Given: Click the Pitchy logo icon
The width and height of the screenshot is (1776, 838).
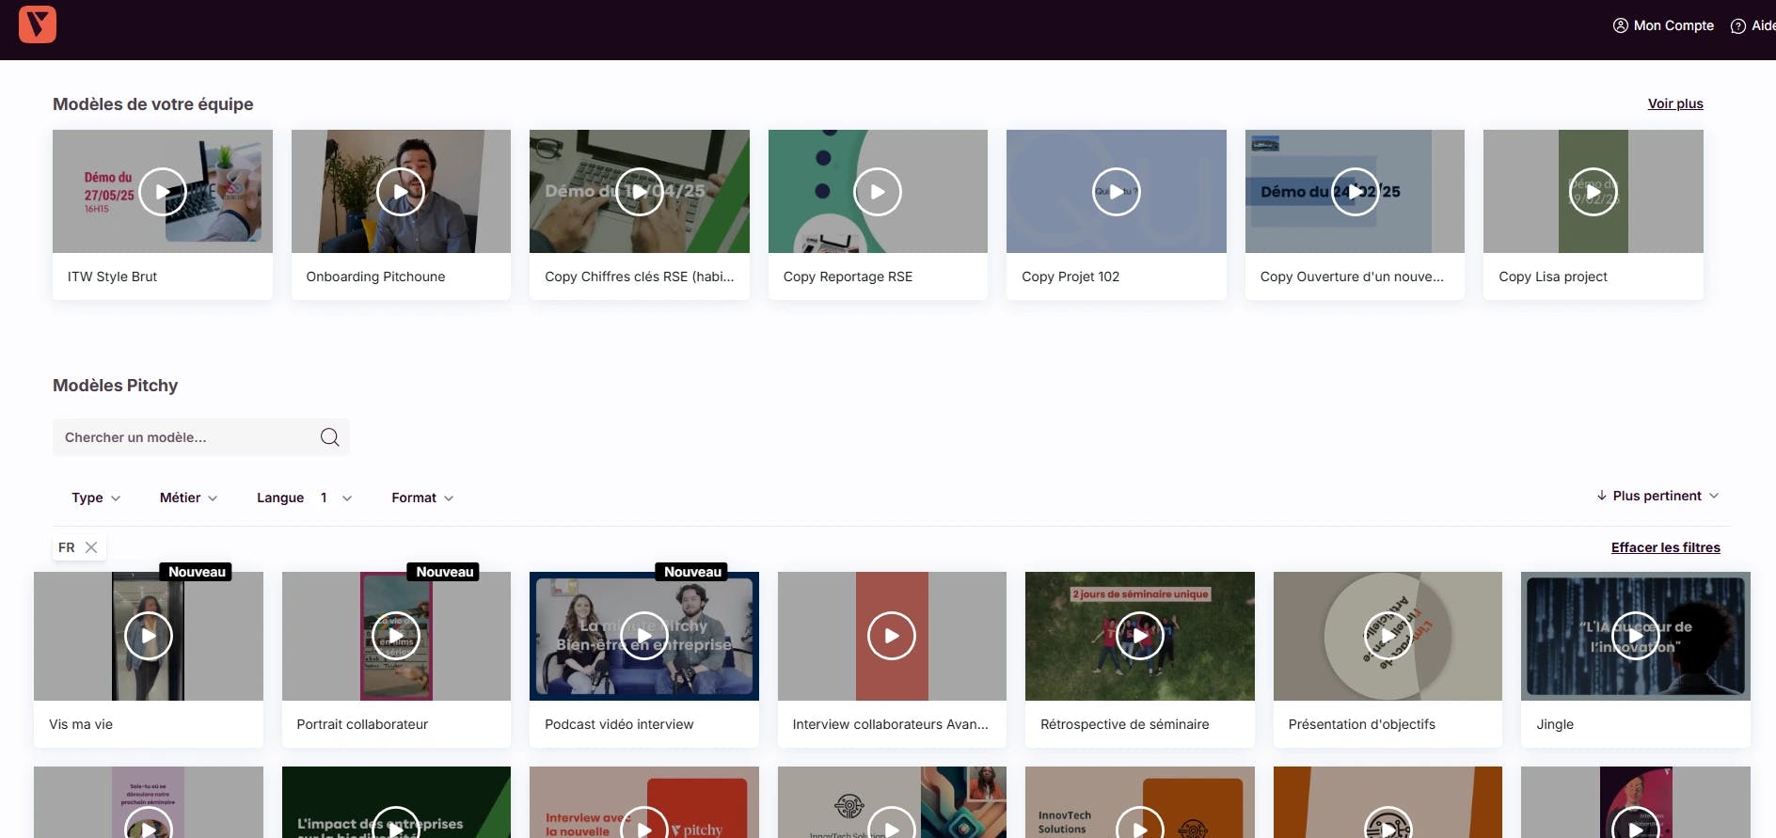Looking at the screenshot, I should point(38,24).
